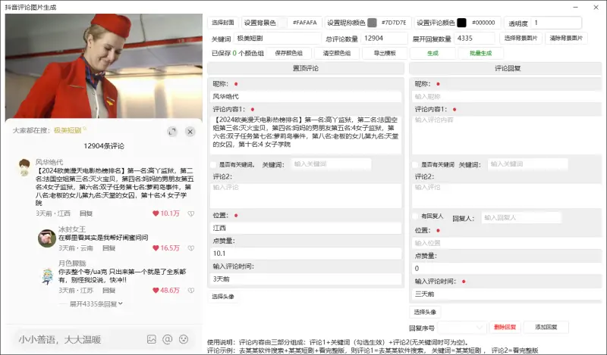Click the @ mention icon

167,339
